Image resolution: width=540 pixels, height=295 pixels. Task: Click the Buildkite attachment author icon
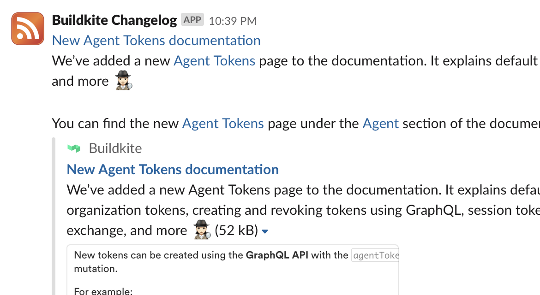(x=74, y=148)
